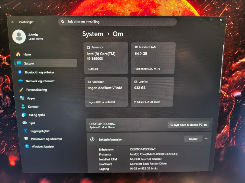Click the Hastighet: 6000 MT/s text
This screenshot has width=245, height=183.
147,69
